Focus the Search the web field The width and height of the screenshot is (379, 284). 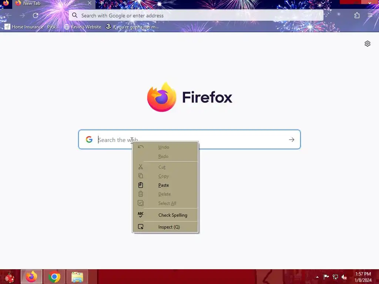[x=189, y=139]
